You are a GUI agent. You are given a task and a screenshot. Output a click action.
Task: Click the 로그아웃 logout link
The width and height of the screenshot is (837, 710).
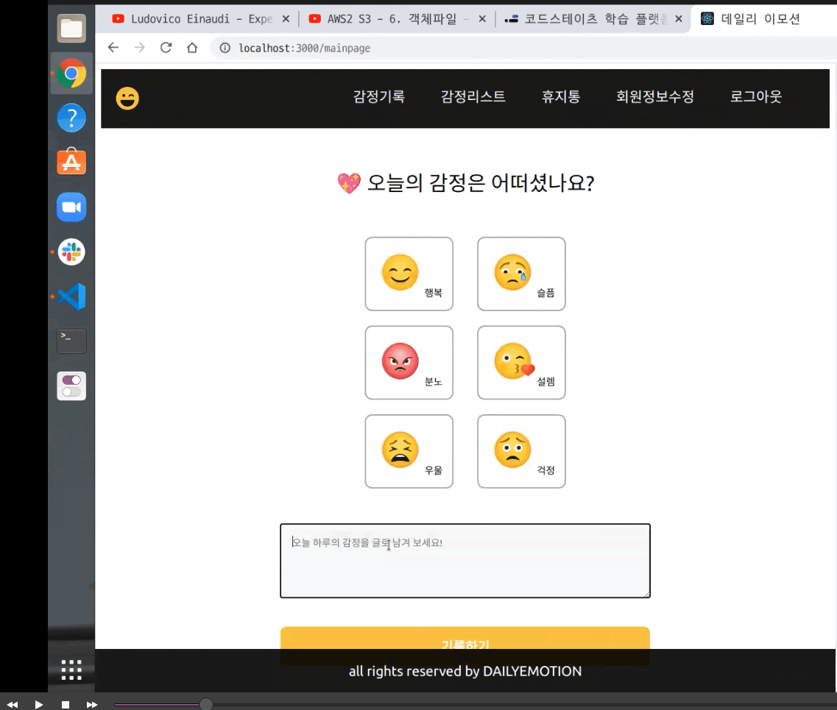click(756, 96)
